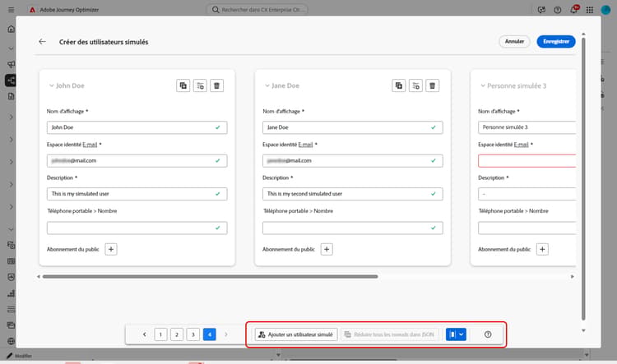
Task: Collapse the John Doe card
Action: point(51,85)
